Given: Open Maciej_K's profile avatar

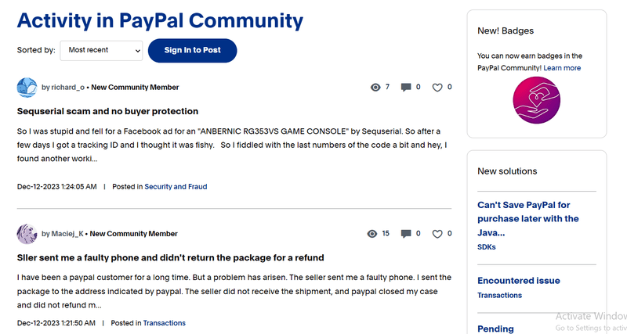Looking at the screenshot, I should tap(27, 234).
